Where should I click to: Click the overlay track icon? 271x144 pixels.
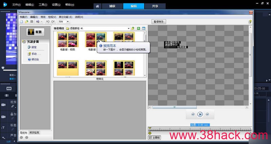click(3, 117)
